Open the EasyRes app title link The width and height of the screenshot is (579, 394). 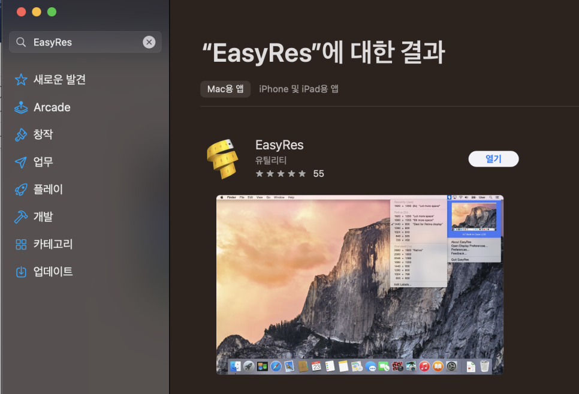pyautogui.click(x=279, y=145)
